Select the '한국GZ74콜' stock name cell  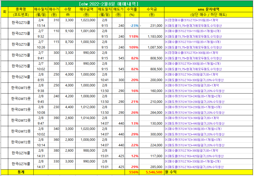[x=21, y=77]
